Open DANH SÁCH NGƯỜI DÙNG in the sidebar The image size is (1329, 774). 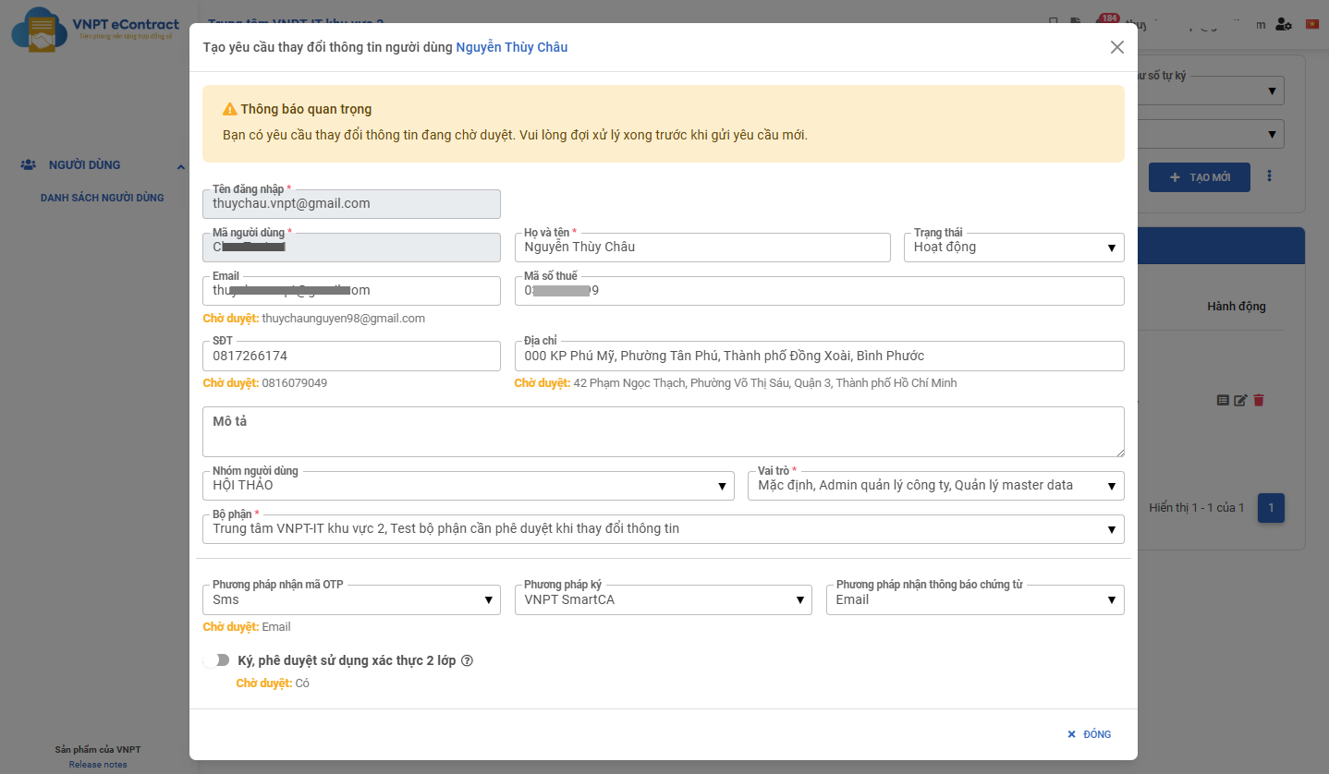103,198
